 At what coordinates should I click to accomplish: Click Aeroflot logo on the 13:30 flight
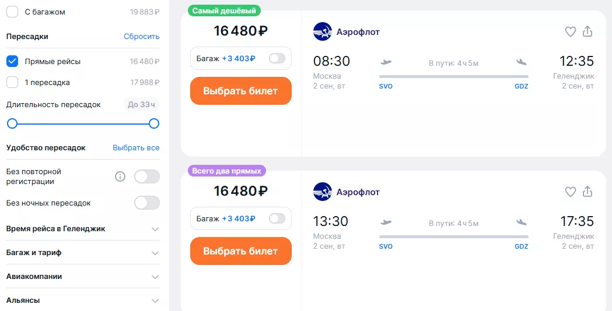click(322, 192)
